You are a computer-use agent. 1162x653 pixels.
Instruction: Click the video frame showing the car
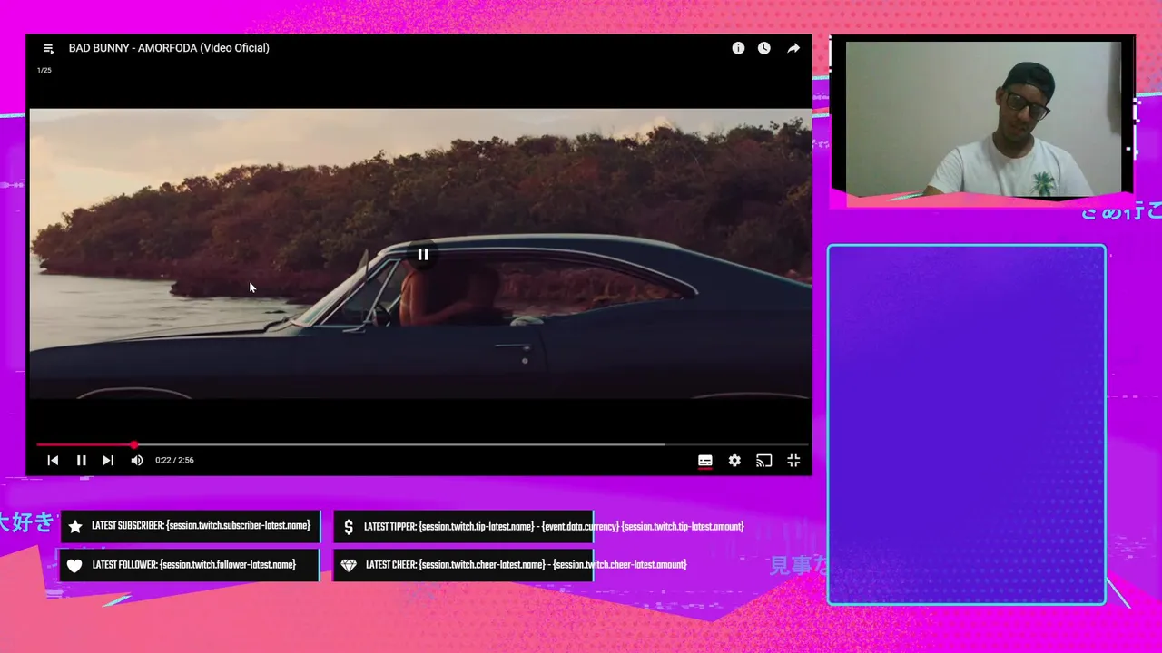tap(420, 254)
